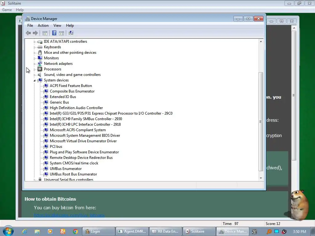Click the Device Manager title bar icon
The image size is (315, 236).
tap(27, 19)
